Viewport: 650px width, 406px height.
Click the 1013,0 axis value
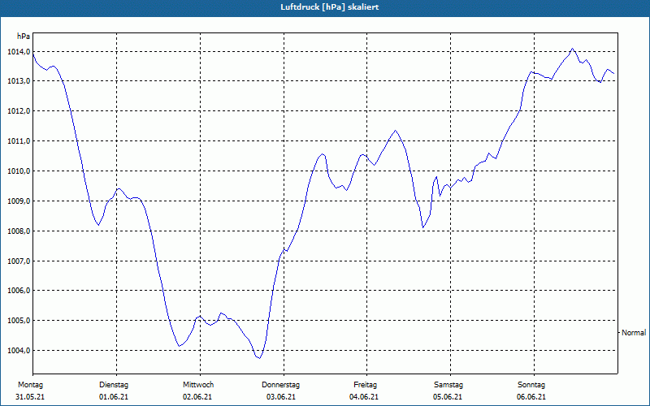click(x=19, y=81)
